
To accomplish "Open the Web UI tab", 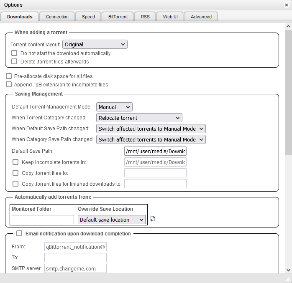I will pyautogui.click(x=170, y=17).
